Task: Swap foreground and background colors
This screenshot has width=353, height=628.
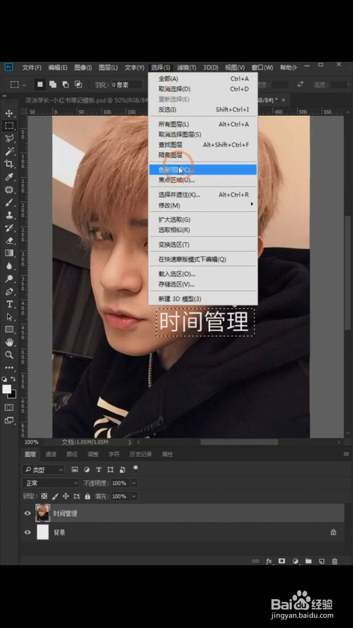Action: click(x=13, y=379)
